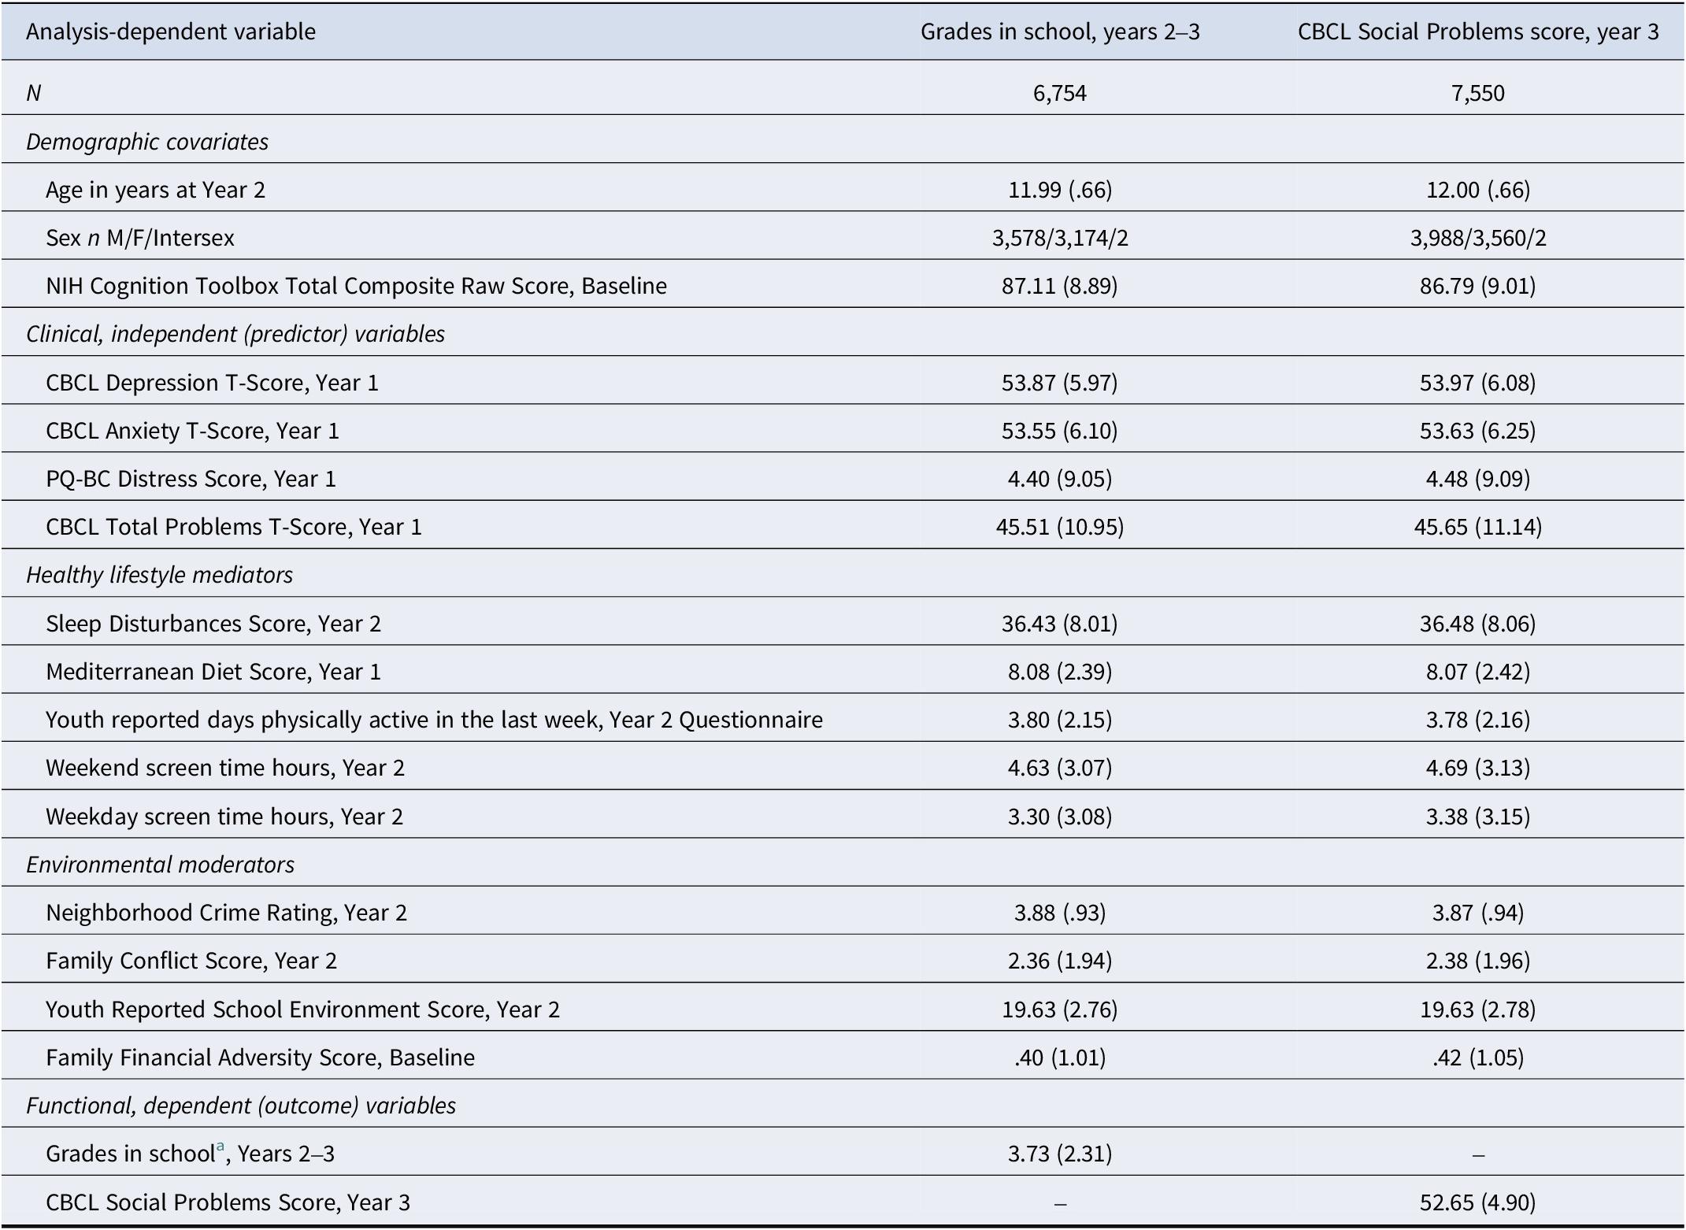The width and height of the screenshot is (1686, 1230).
Task: Select the value '3,578/3,174/2'
Action: click(1060, 238)
